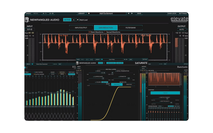Screen dimensions: 213x133
Task: Open the Elevate Library button
Action: click(x=81, y=13)
